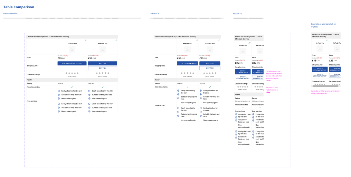Viewport: 351px width, 177px height.
Task: Click the text-only Lookfantastic link in Mobile's first product column
Action: (243, 77)
